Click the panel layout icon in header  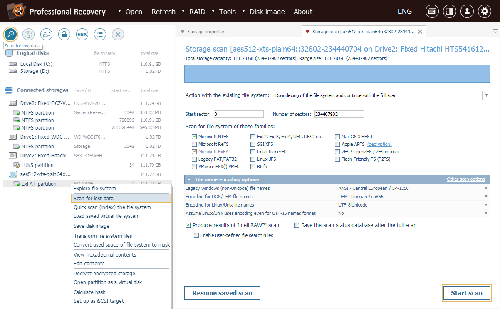click(450, 12)
